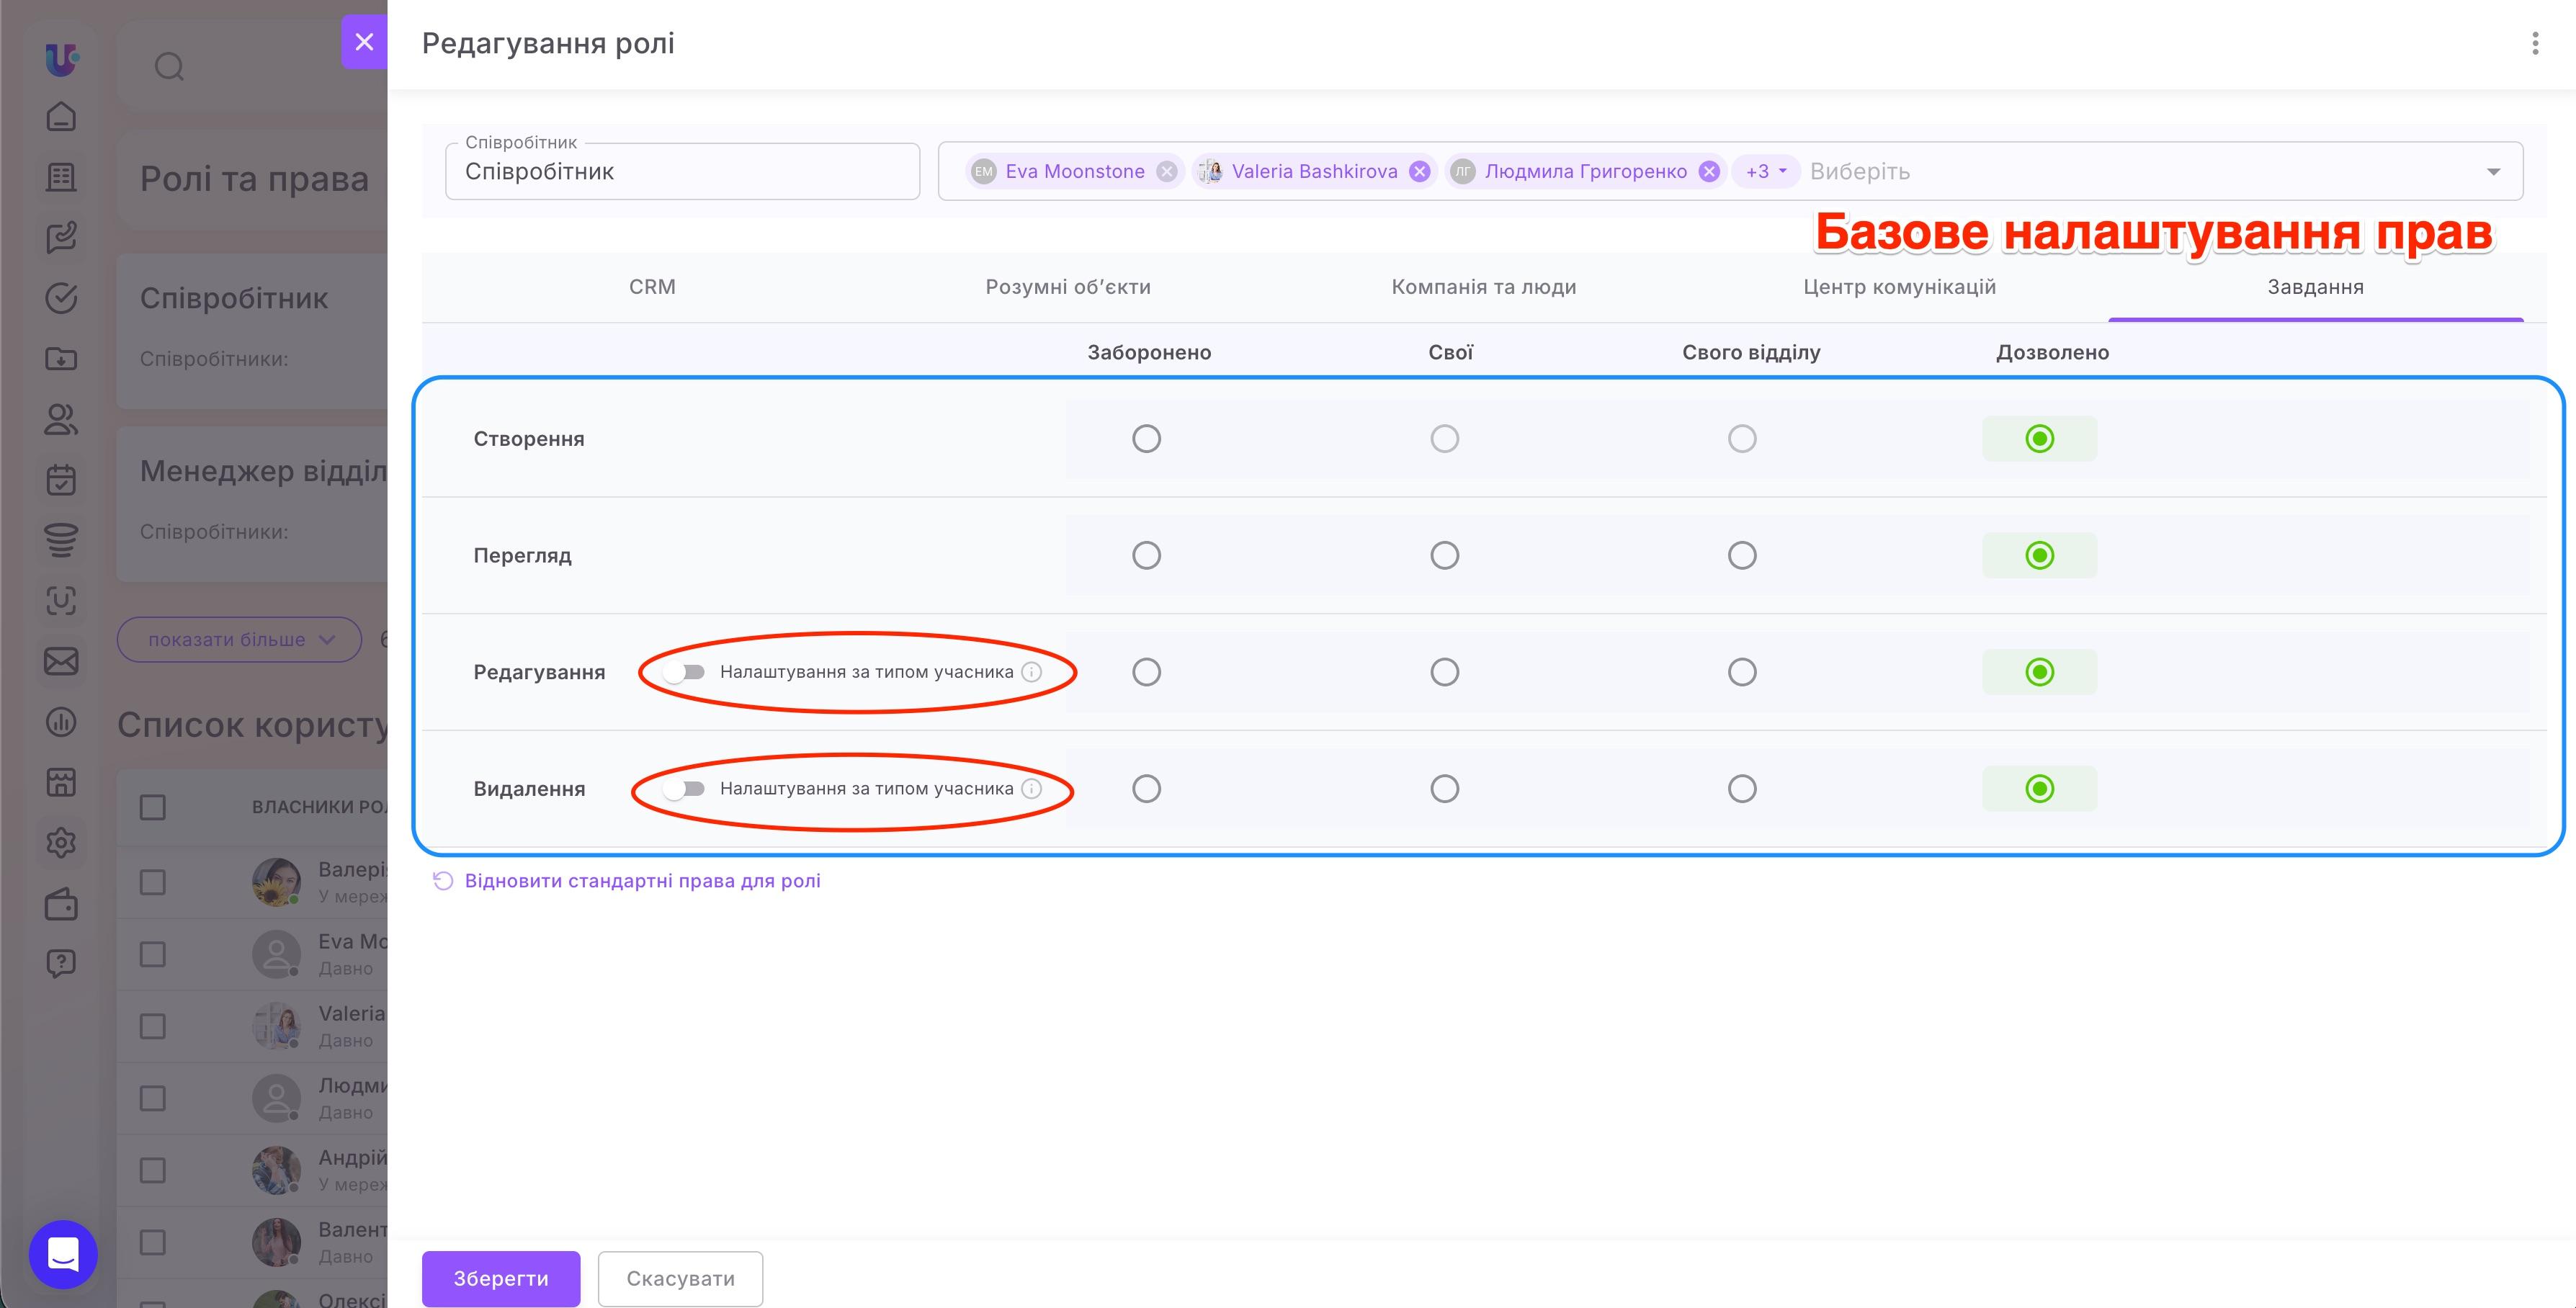This screenshot has width=2576, height=1308.
Task: Expand the +3 more employees chip
Action: coord(1765,171)
